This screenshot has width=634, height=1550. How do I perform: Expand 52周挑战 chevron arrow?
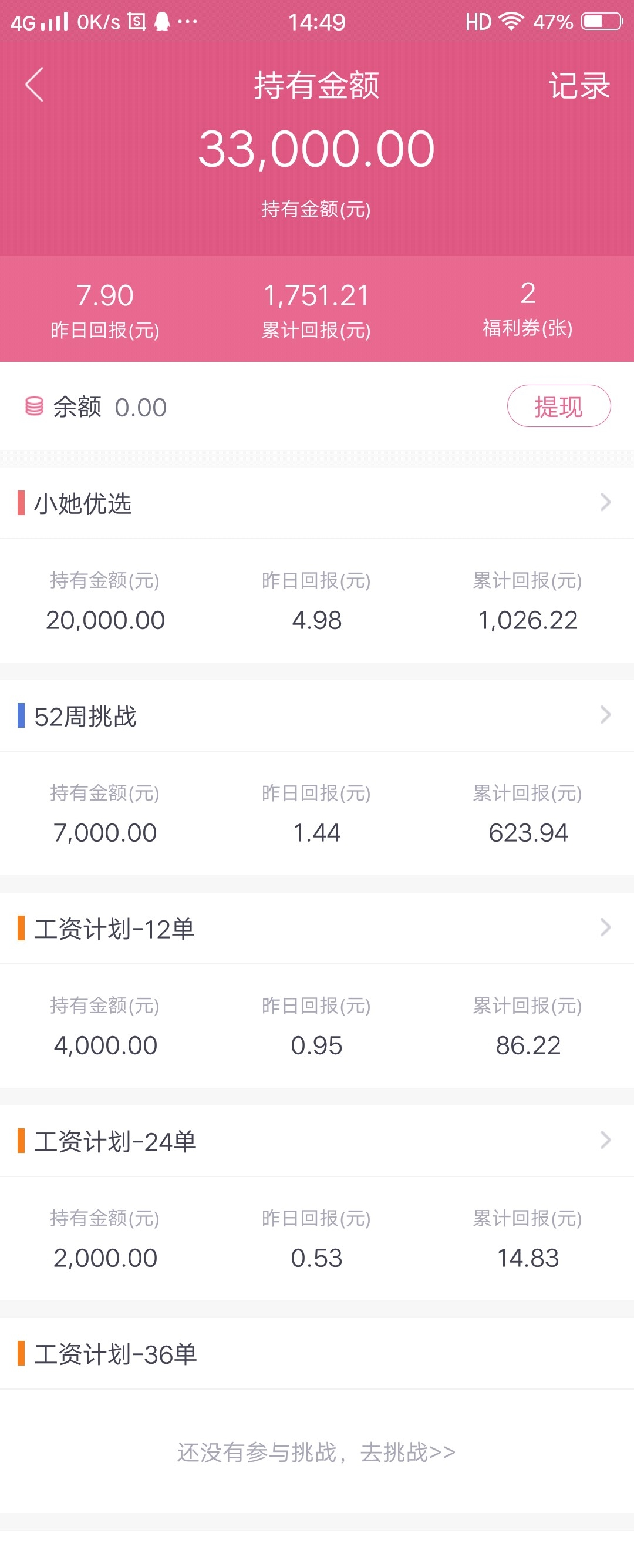pos(605,715)
